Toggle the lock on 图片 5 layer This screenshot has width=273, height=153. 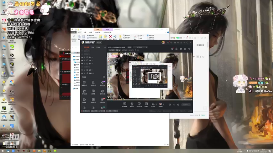tap(85, 57)
